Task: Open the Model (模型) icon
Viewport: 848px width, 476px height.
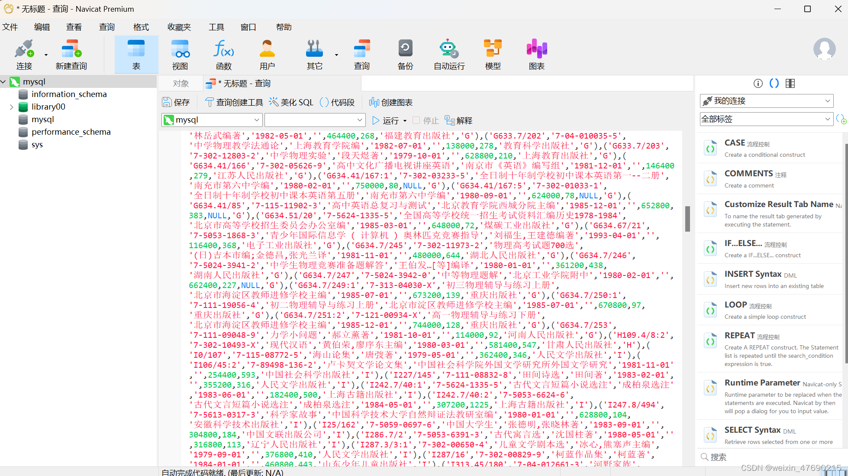Action: pos(493,49)
